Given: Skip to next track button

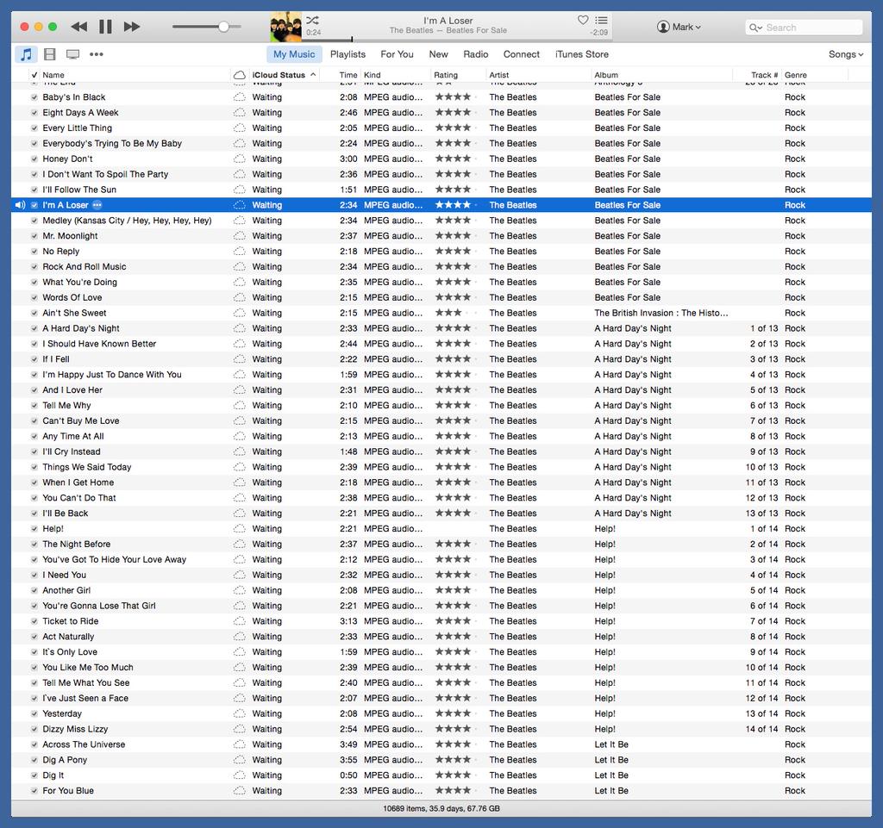Looking at the screenshot, I should pos(132,27).
